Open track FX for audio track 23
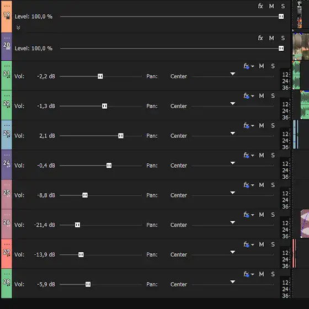Viewport: 309px width, 309px height. point(246,126)
